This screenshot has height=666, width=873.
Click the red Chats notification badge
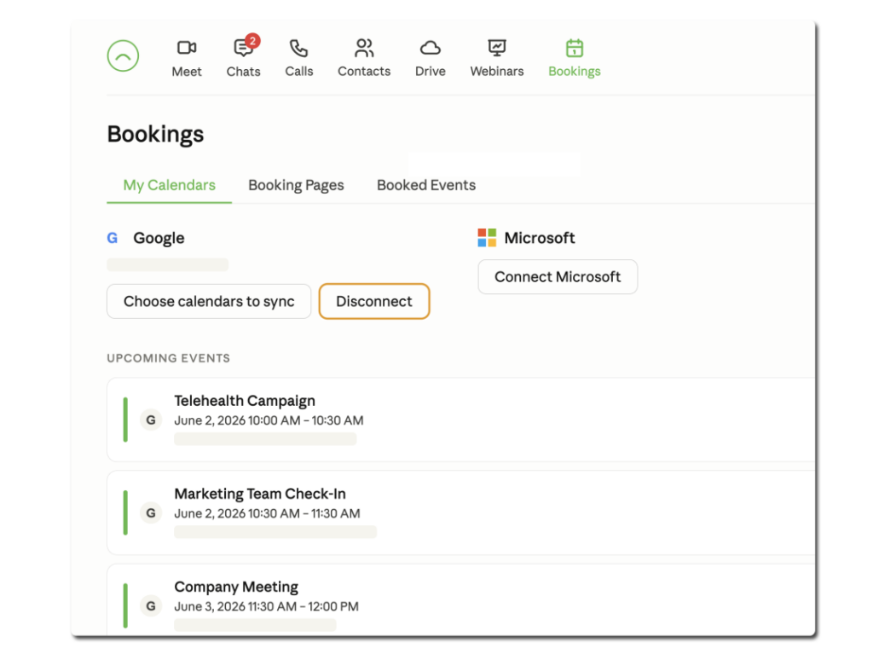point(252,41)
